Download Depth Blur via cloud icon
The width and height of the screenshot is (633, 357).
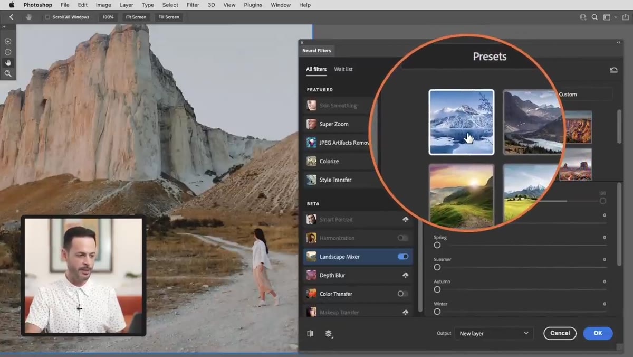405,275
